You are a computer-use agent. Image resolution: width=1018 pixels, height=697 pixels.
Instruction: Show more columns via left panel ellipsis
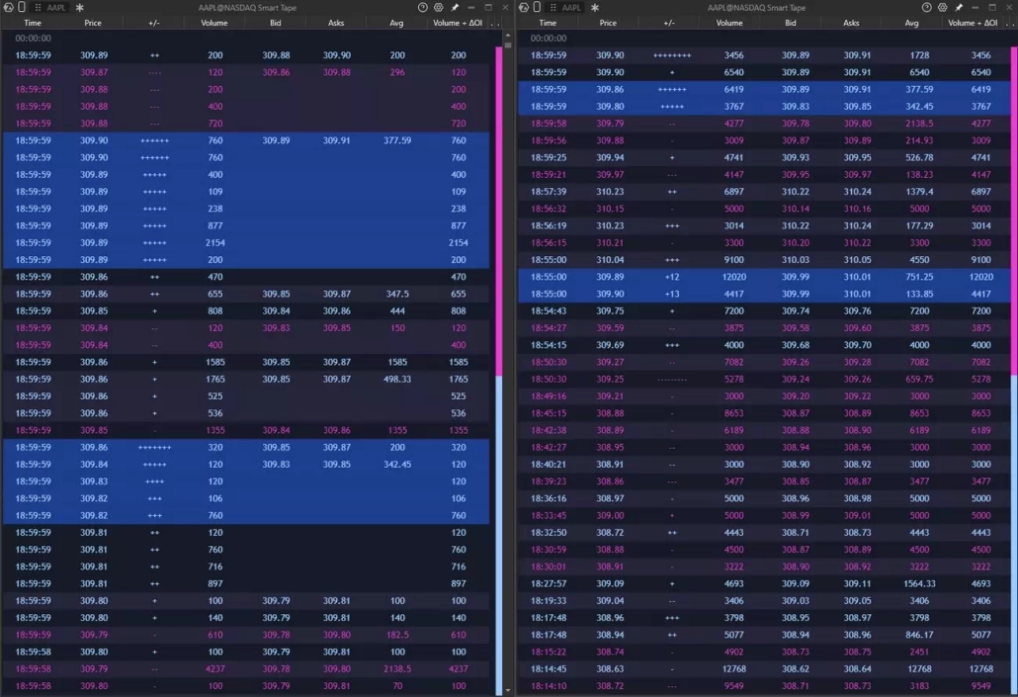[x=496, y=24]
